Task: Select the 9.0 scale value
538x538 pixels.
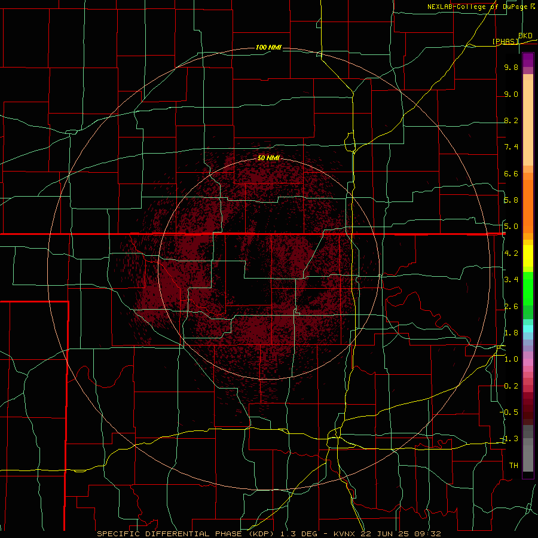Action: [x=511, y=94]
